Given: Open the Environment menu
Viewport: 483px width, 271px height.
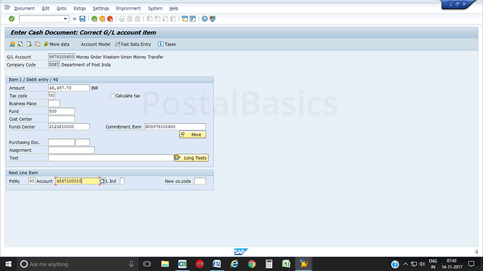Looking at the screenshot, I should (x=128, y=8).
